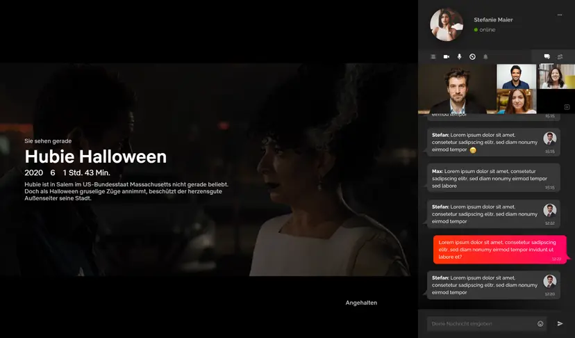575x338 pixels.
Task: Switch to the participants tab
Action: coord(560,56)
